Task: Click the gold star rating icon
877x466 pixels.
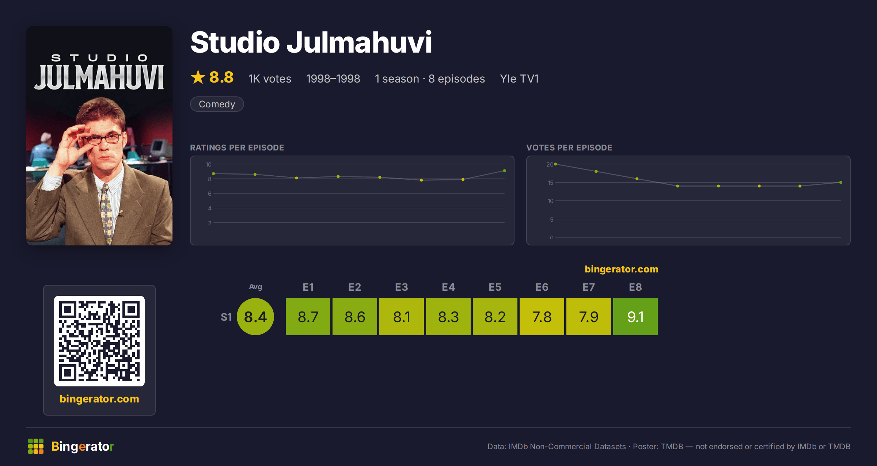Action: pos(198,77)
